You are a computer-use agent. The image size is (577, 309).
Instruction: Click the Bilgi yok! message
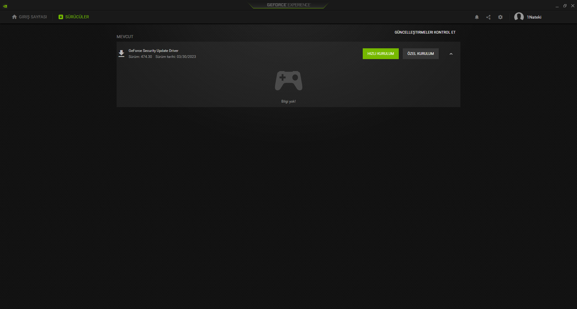[288, 101]
